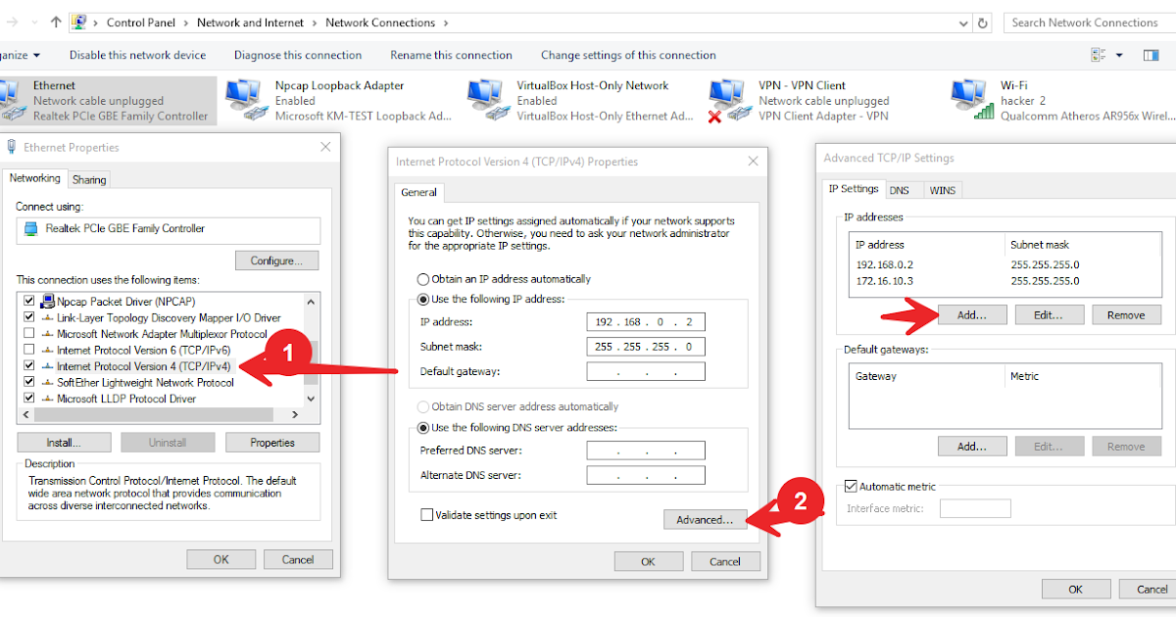1176x617 pixels.
Task: Open the address bar history dropdown
Action: [x=963, y=22]
